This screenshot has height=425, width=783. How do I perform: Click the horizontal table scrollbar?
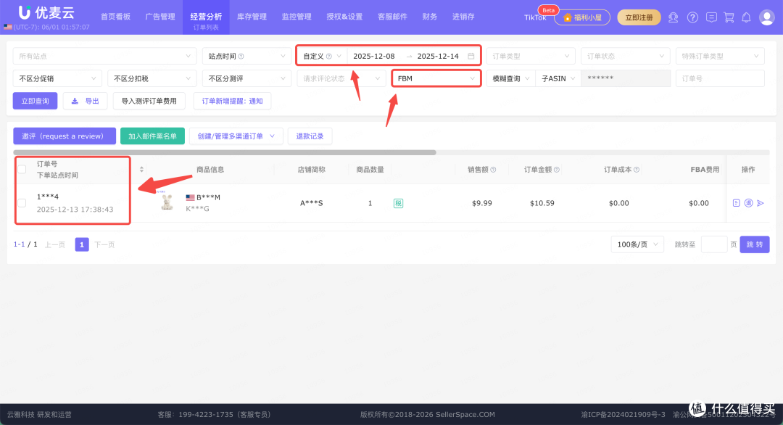pyautogui.click(x=225, y=152)
